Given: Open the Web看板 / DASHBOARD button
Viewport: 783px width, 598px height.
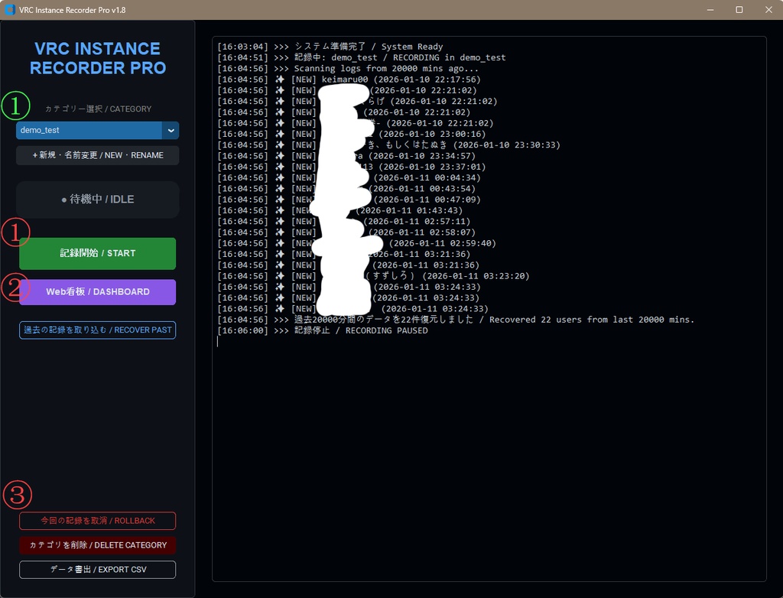Looking at the screenshot, I should click(97, 292).
